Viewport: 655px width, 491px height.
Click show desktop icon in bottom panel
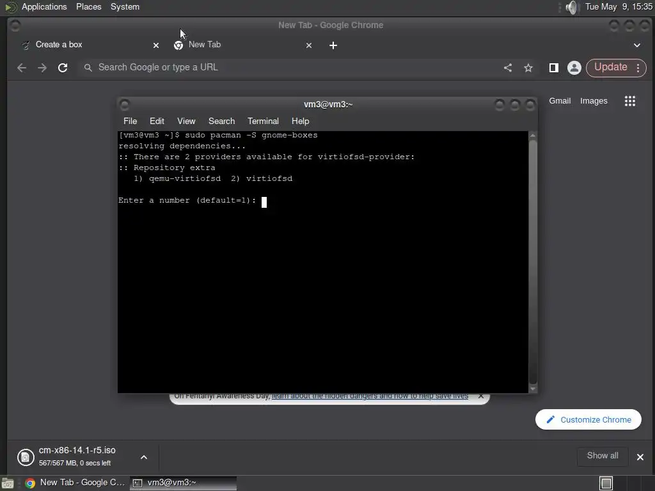click(x=8, y=483)
